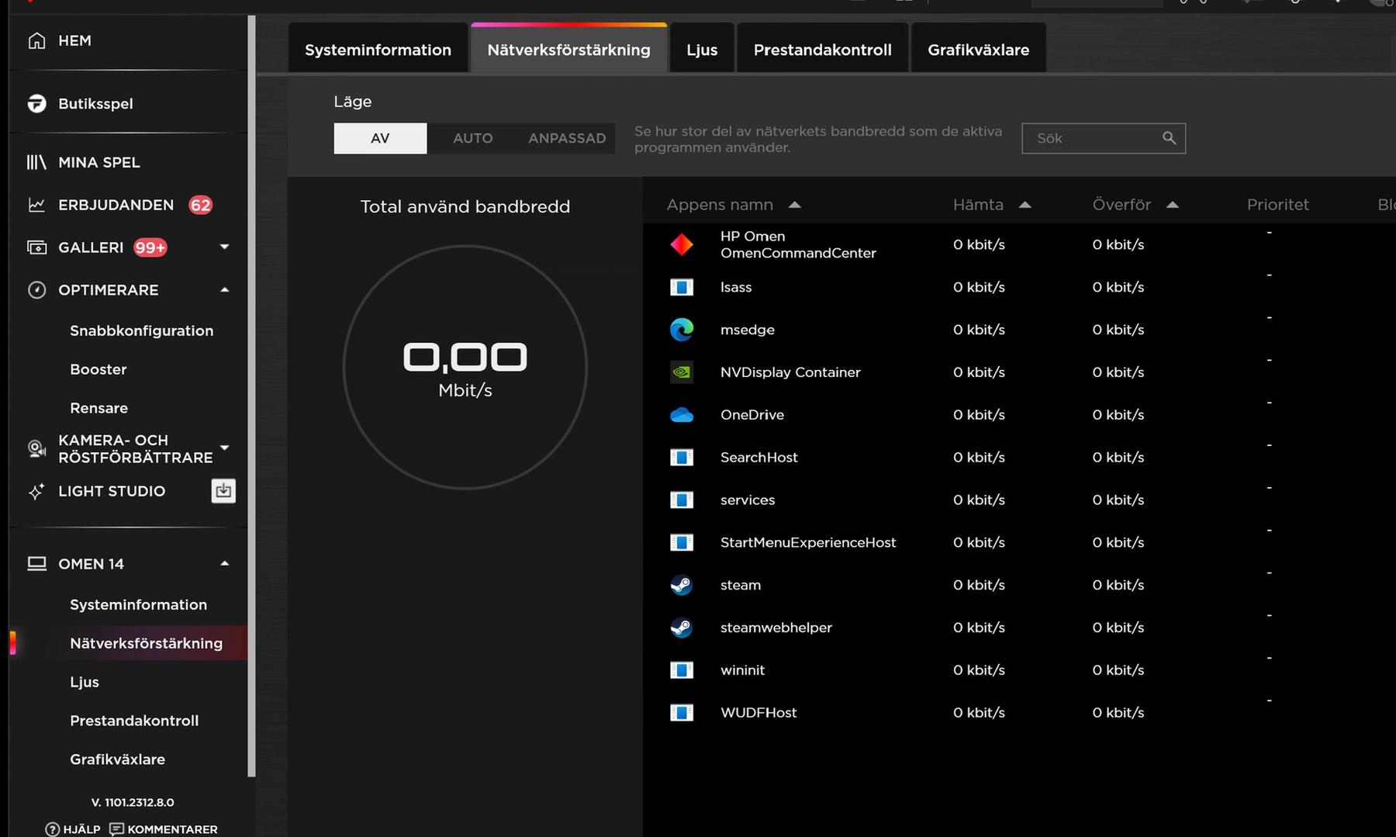The image size is (1396, 837).
Task: Select Nätverksförstärkning in the sidebar
Action: point(146,643)
